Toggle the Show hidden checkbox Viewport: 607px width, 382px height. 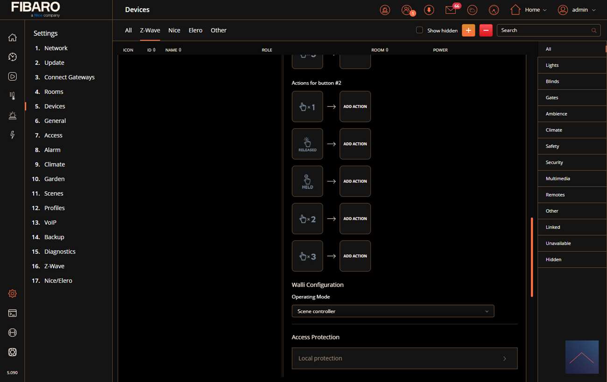(419, 30)
